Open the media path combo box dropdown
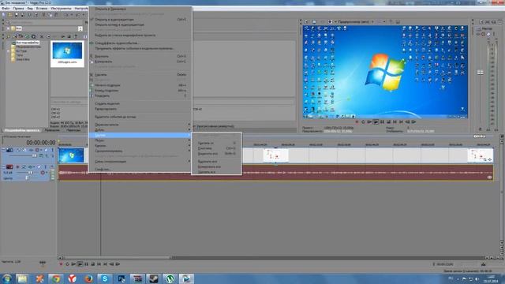The height and width of the screenshot is (284, 505). [80, 28]
